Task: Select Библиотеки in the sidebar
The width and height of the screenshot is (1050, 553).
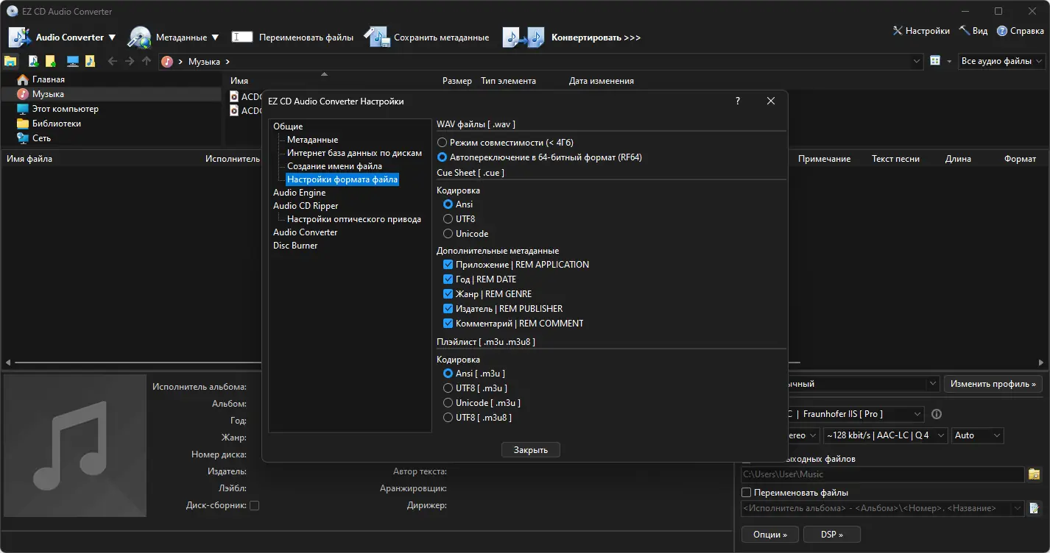Action: click(56, 124)
